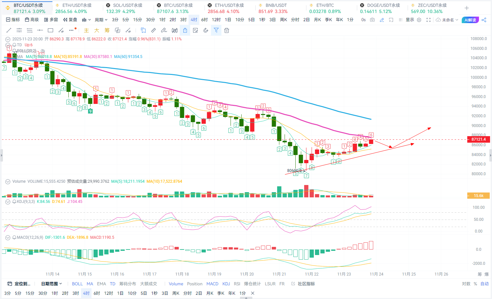
Task: Click the trash icon to delete drawings
Action: tap(227, 31)
